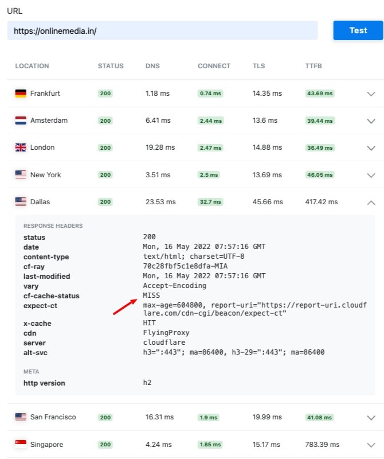Expand the Frankfurt row details

pos(371,94)
